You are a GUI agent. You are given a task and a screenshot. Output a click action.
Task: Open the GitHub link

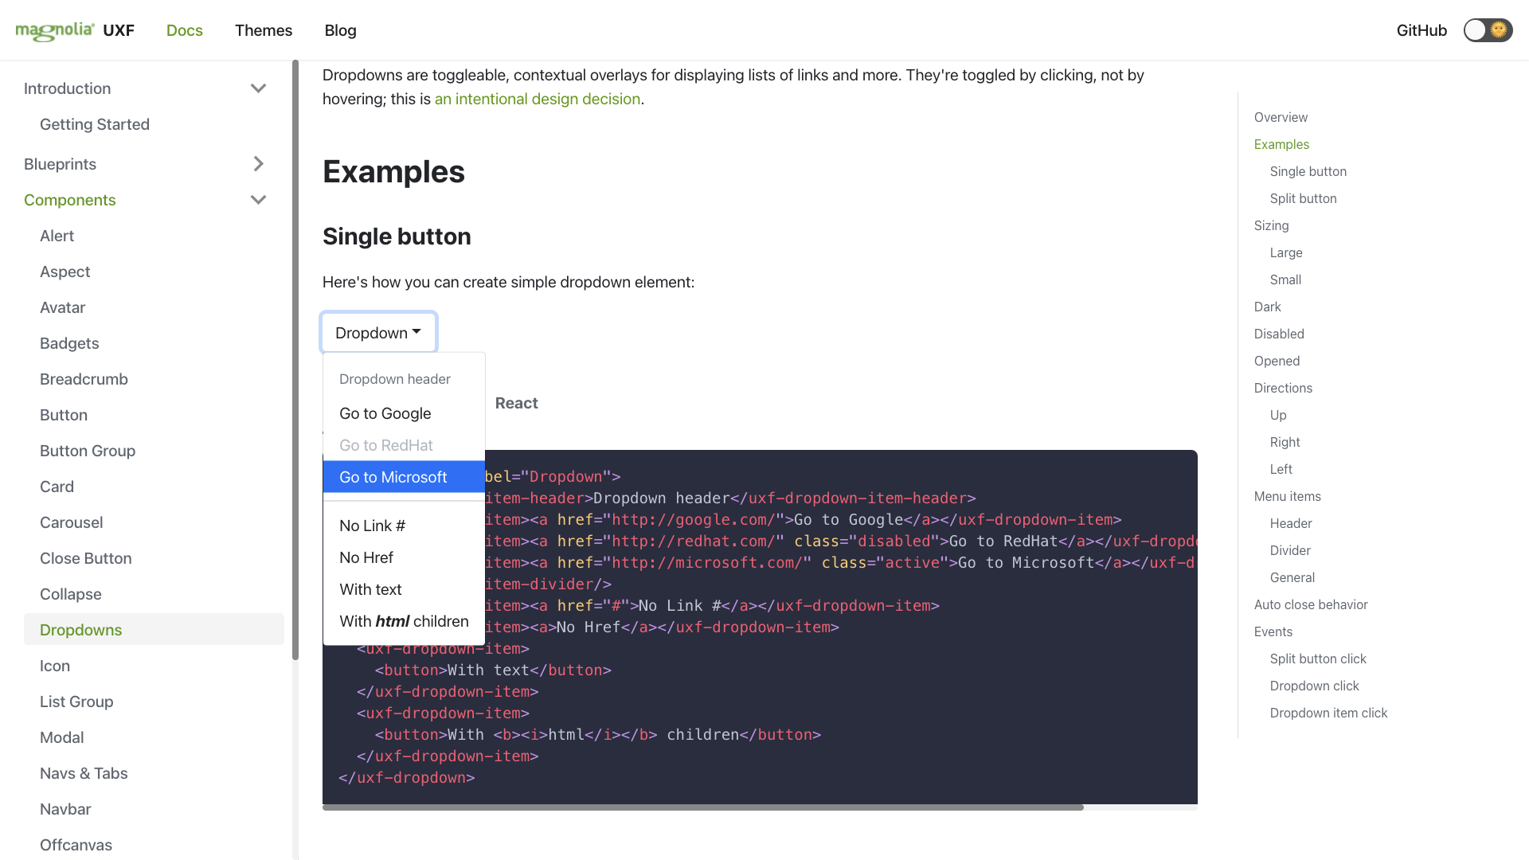tap(1421, 30)
